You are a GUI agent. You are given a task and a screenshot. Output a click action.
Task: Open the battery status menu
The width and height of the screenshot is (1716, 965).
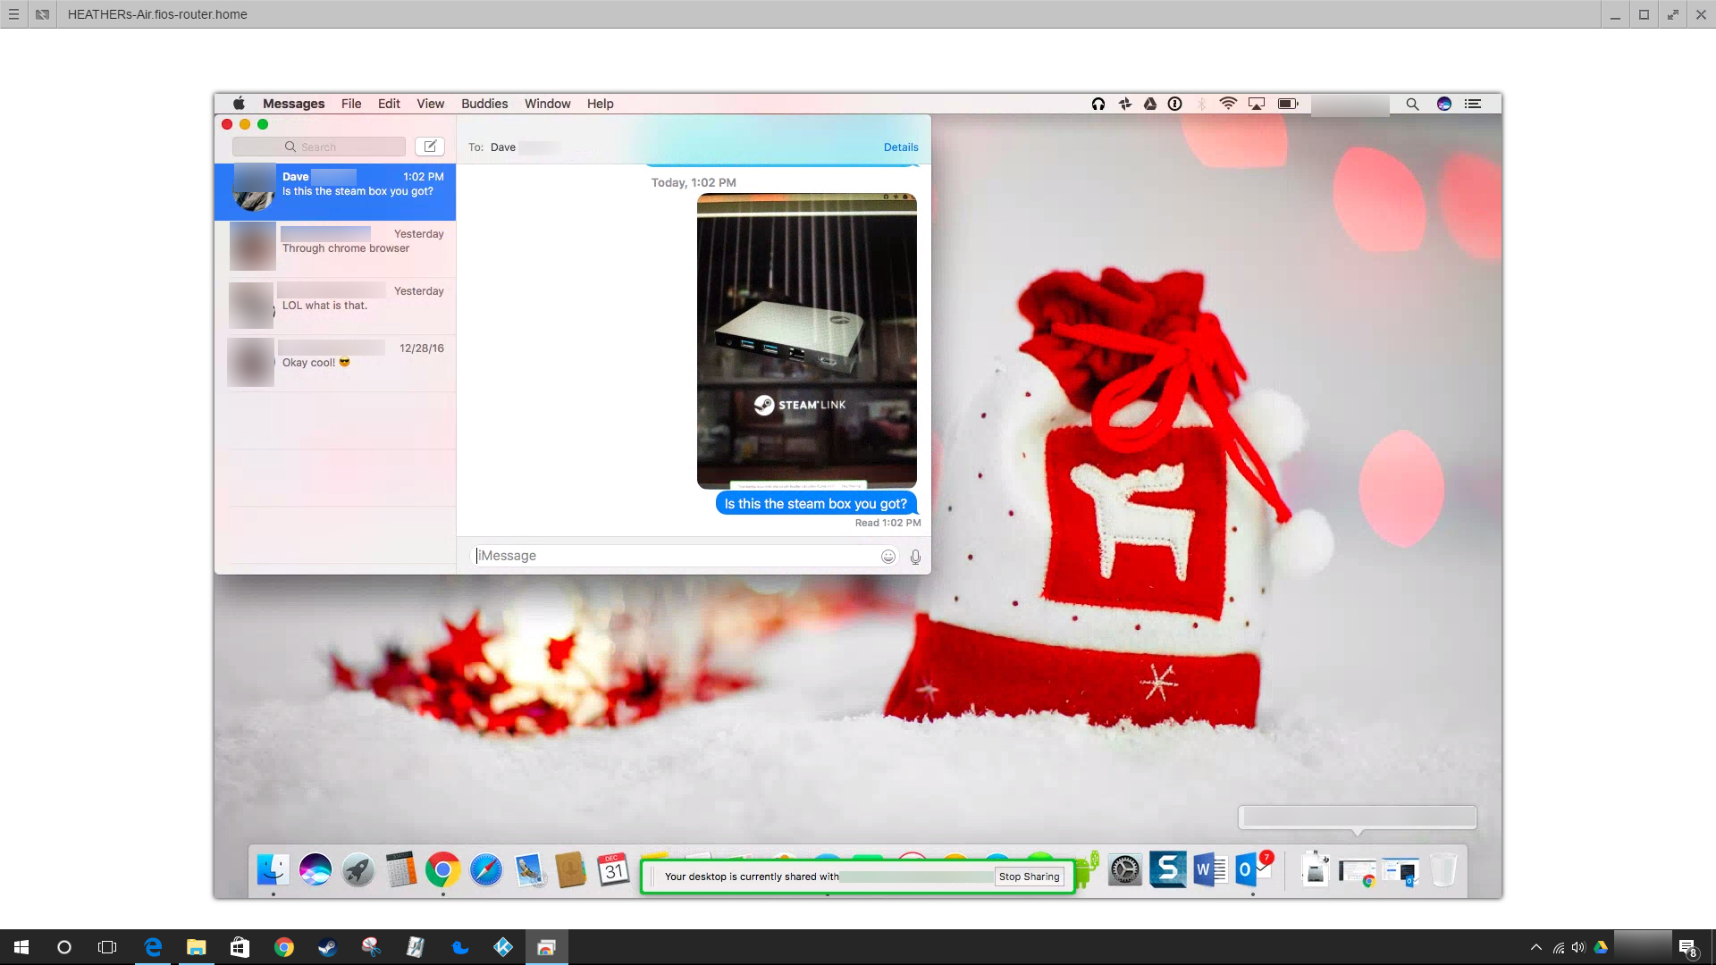click(x=1288, y=104)
